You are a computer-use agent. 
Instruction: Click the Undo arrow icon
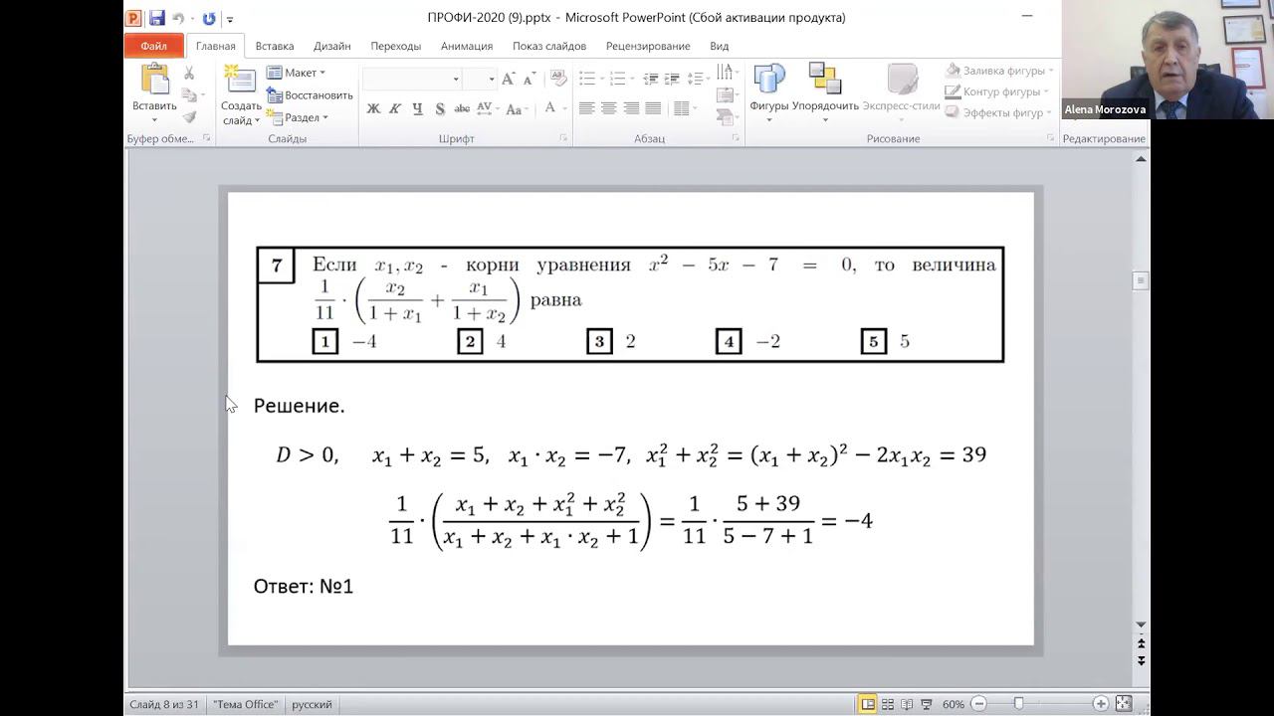[178, 18]
